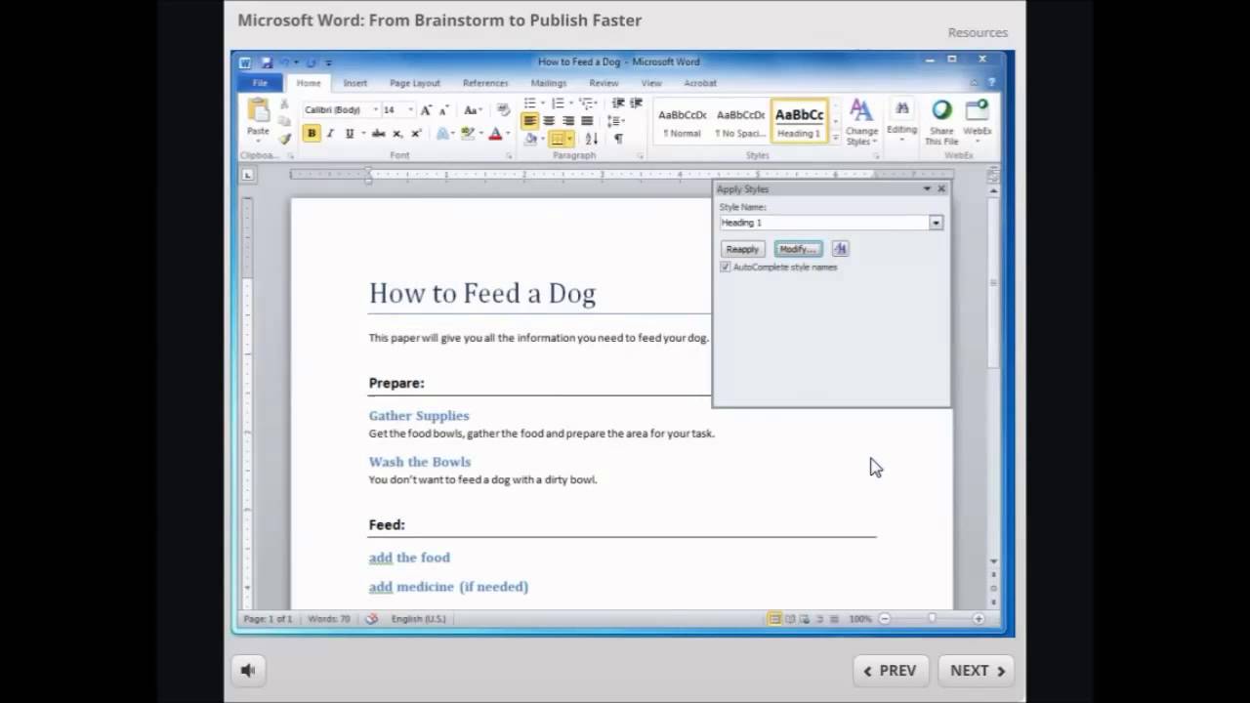This screenshot has width=1250, height=703.
Task: Align paragraph text right
Action: [x=567, y=121]
